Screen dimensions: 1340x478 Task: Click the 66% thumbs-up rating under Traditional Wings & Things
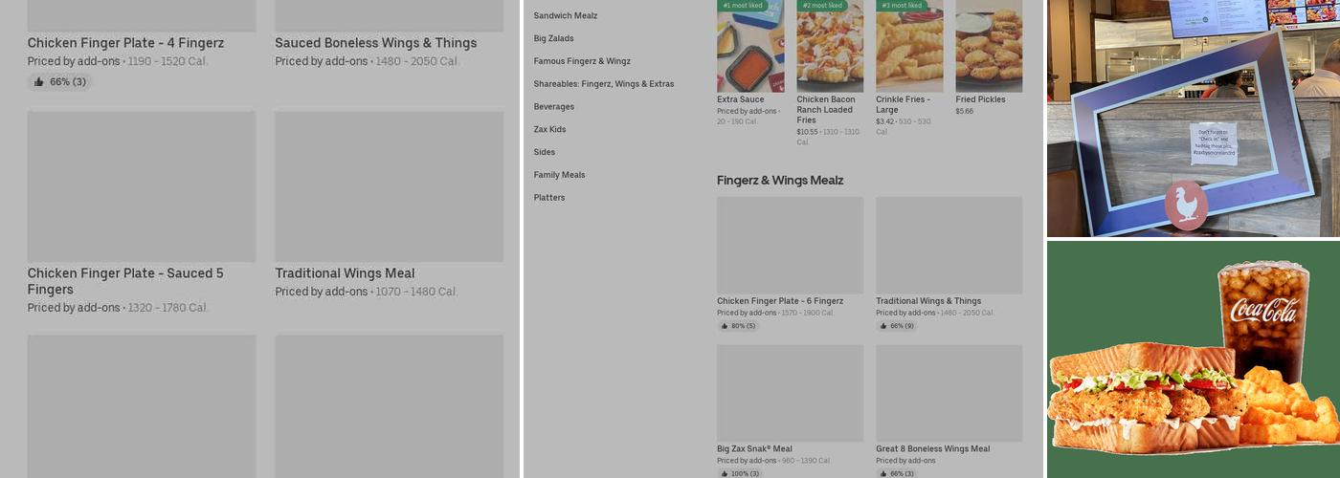(x=897, y=326)
